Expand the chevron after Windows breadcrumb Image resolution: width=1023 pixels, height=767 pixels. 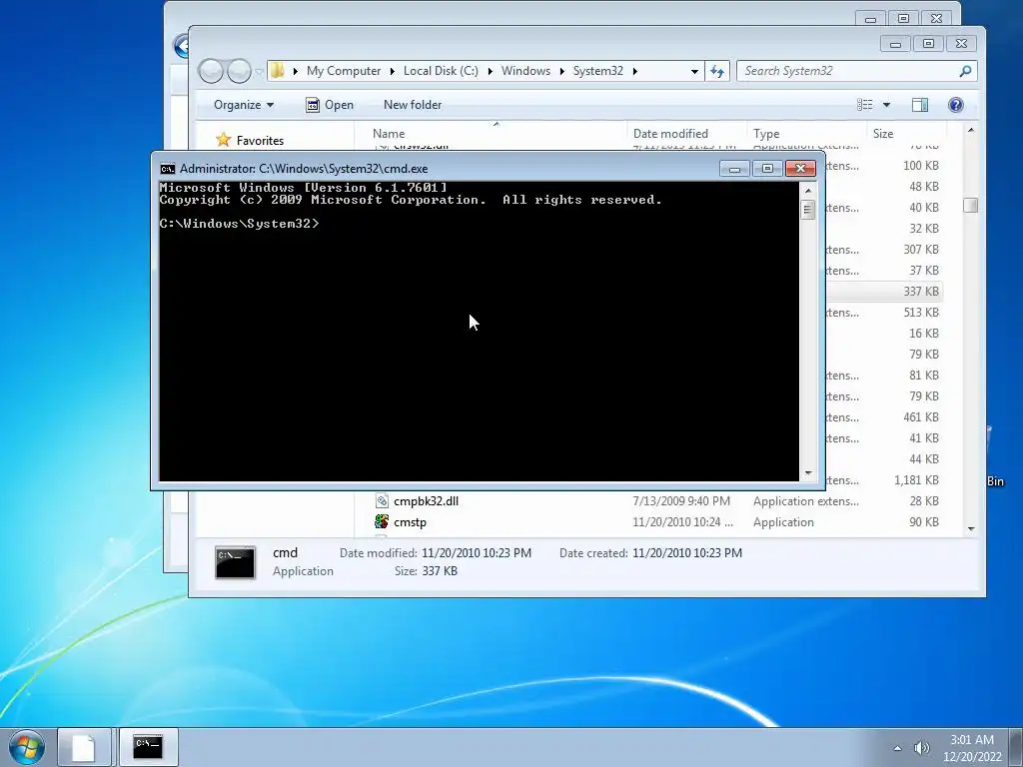pyautogui.click(x=561, y=71)
